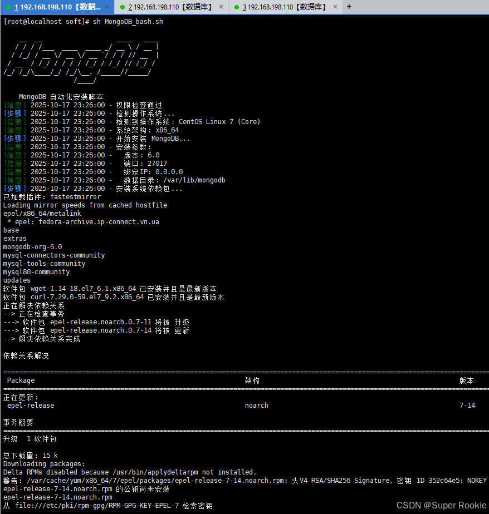This screenshot has width=489, height=514.
Task: Click the 'base' repo line
Action: point(11,230)
